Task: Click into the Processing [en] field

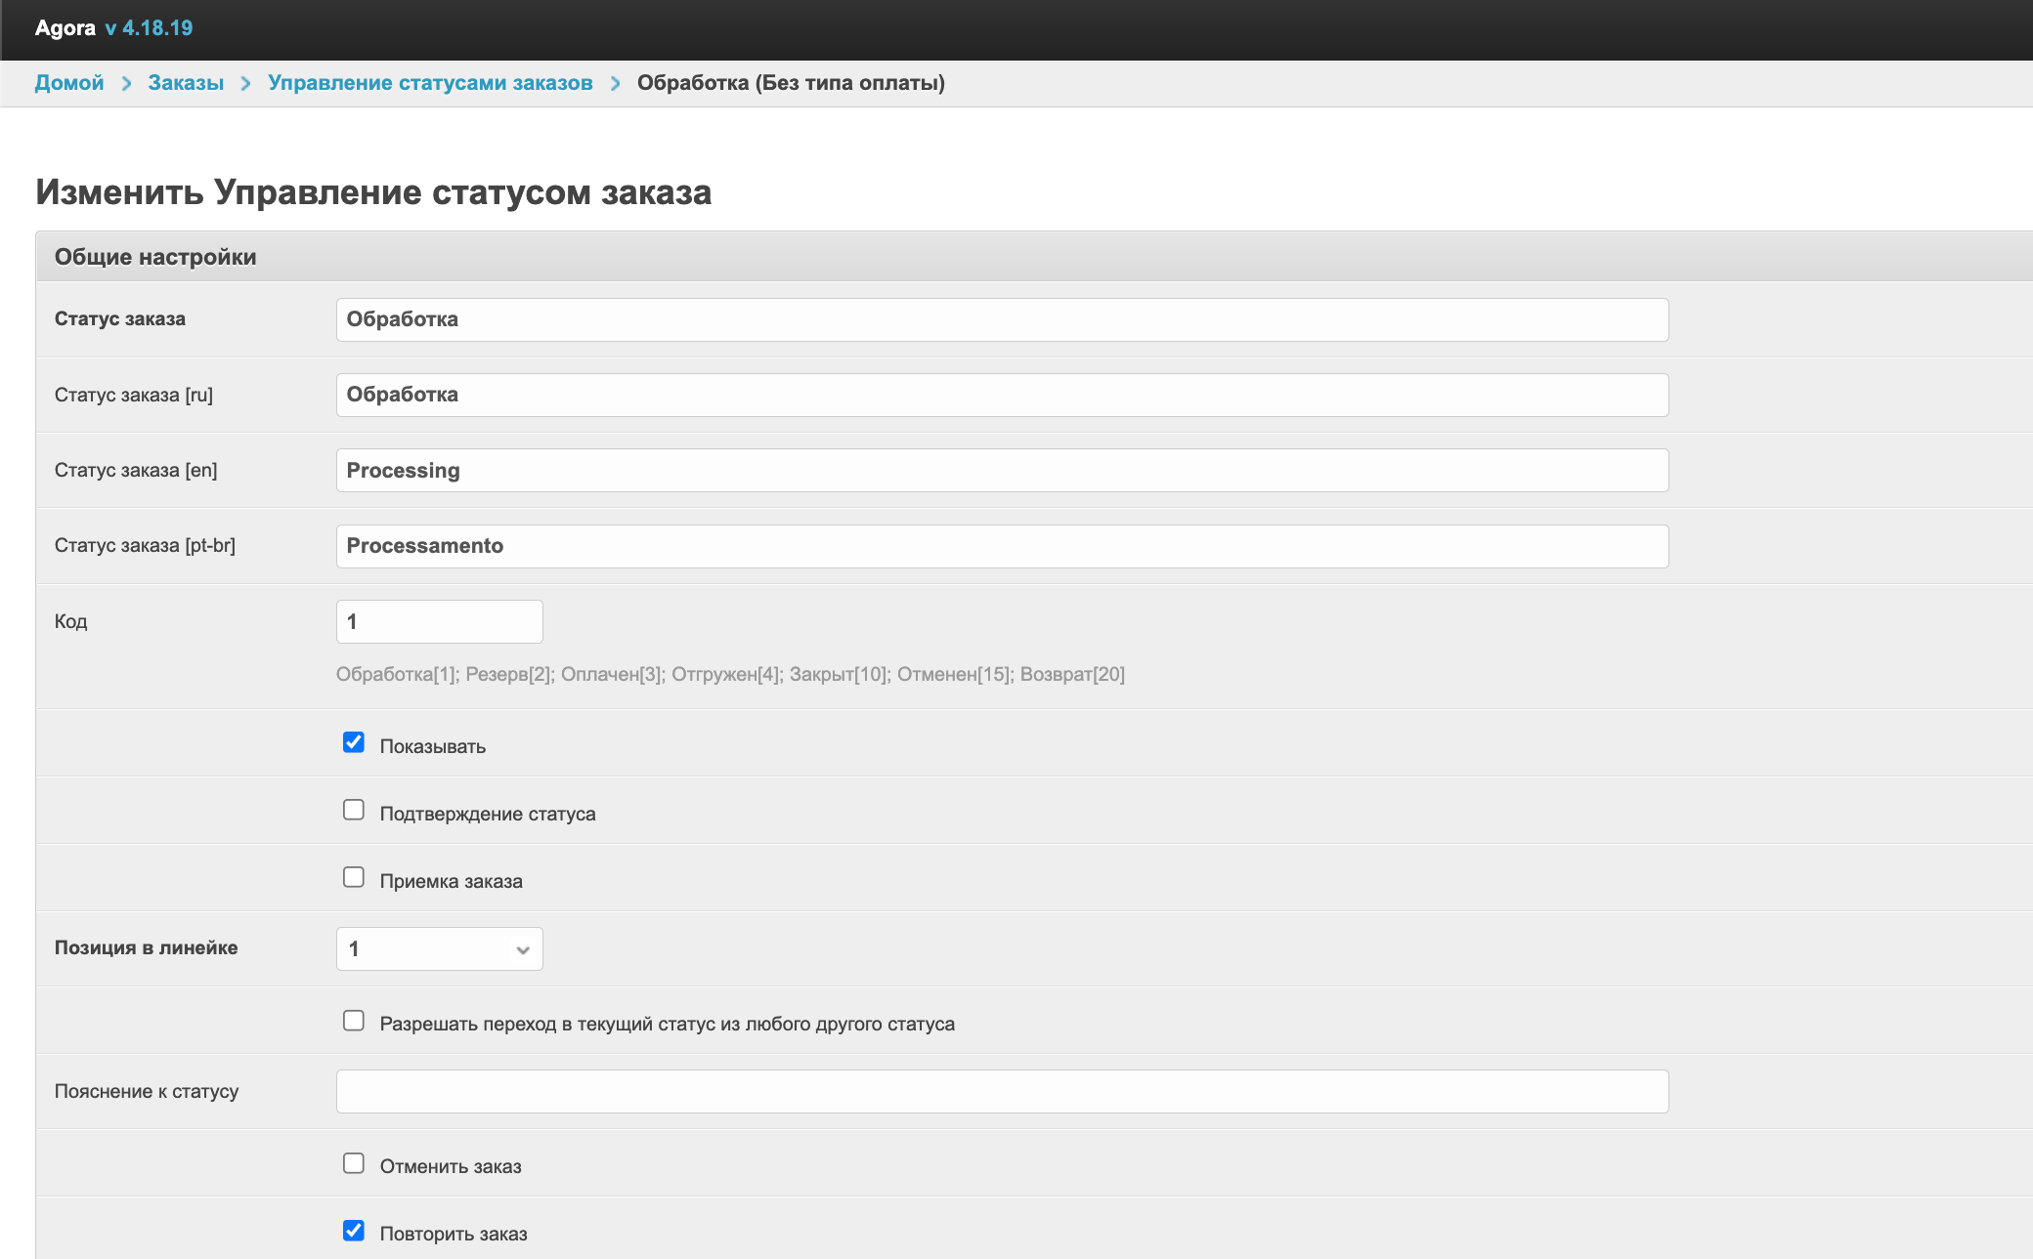Action: 1002,471
